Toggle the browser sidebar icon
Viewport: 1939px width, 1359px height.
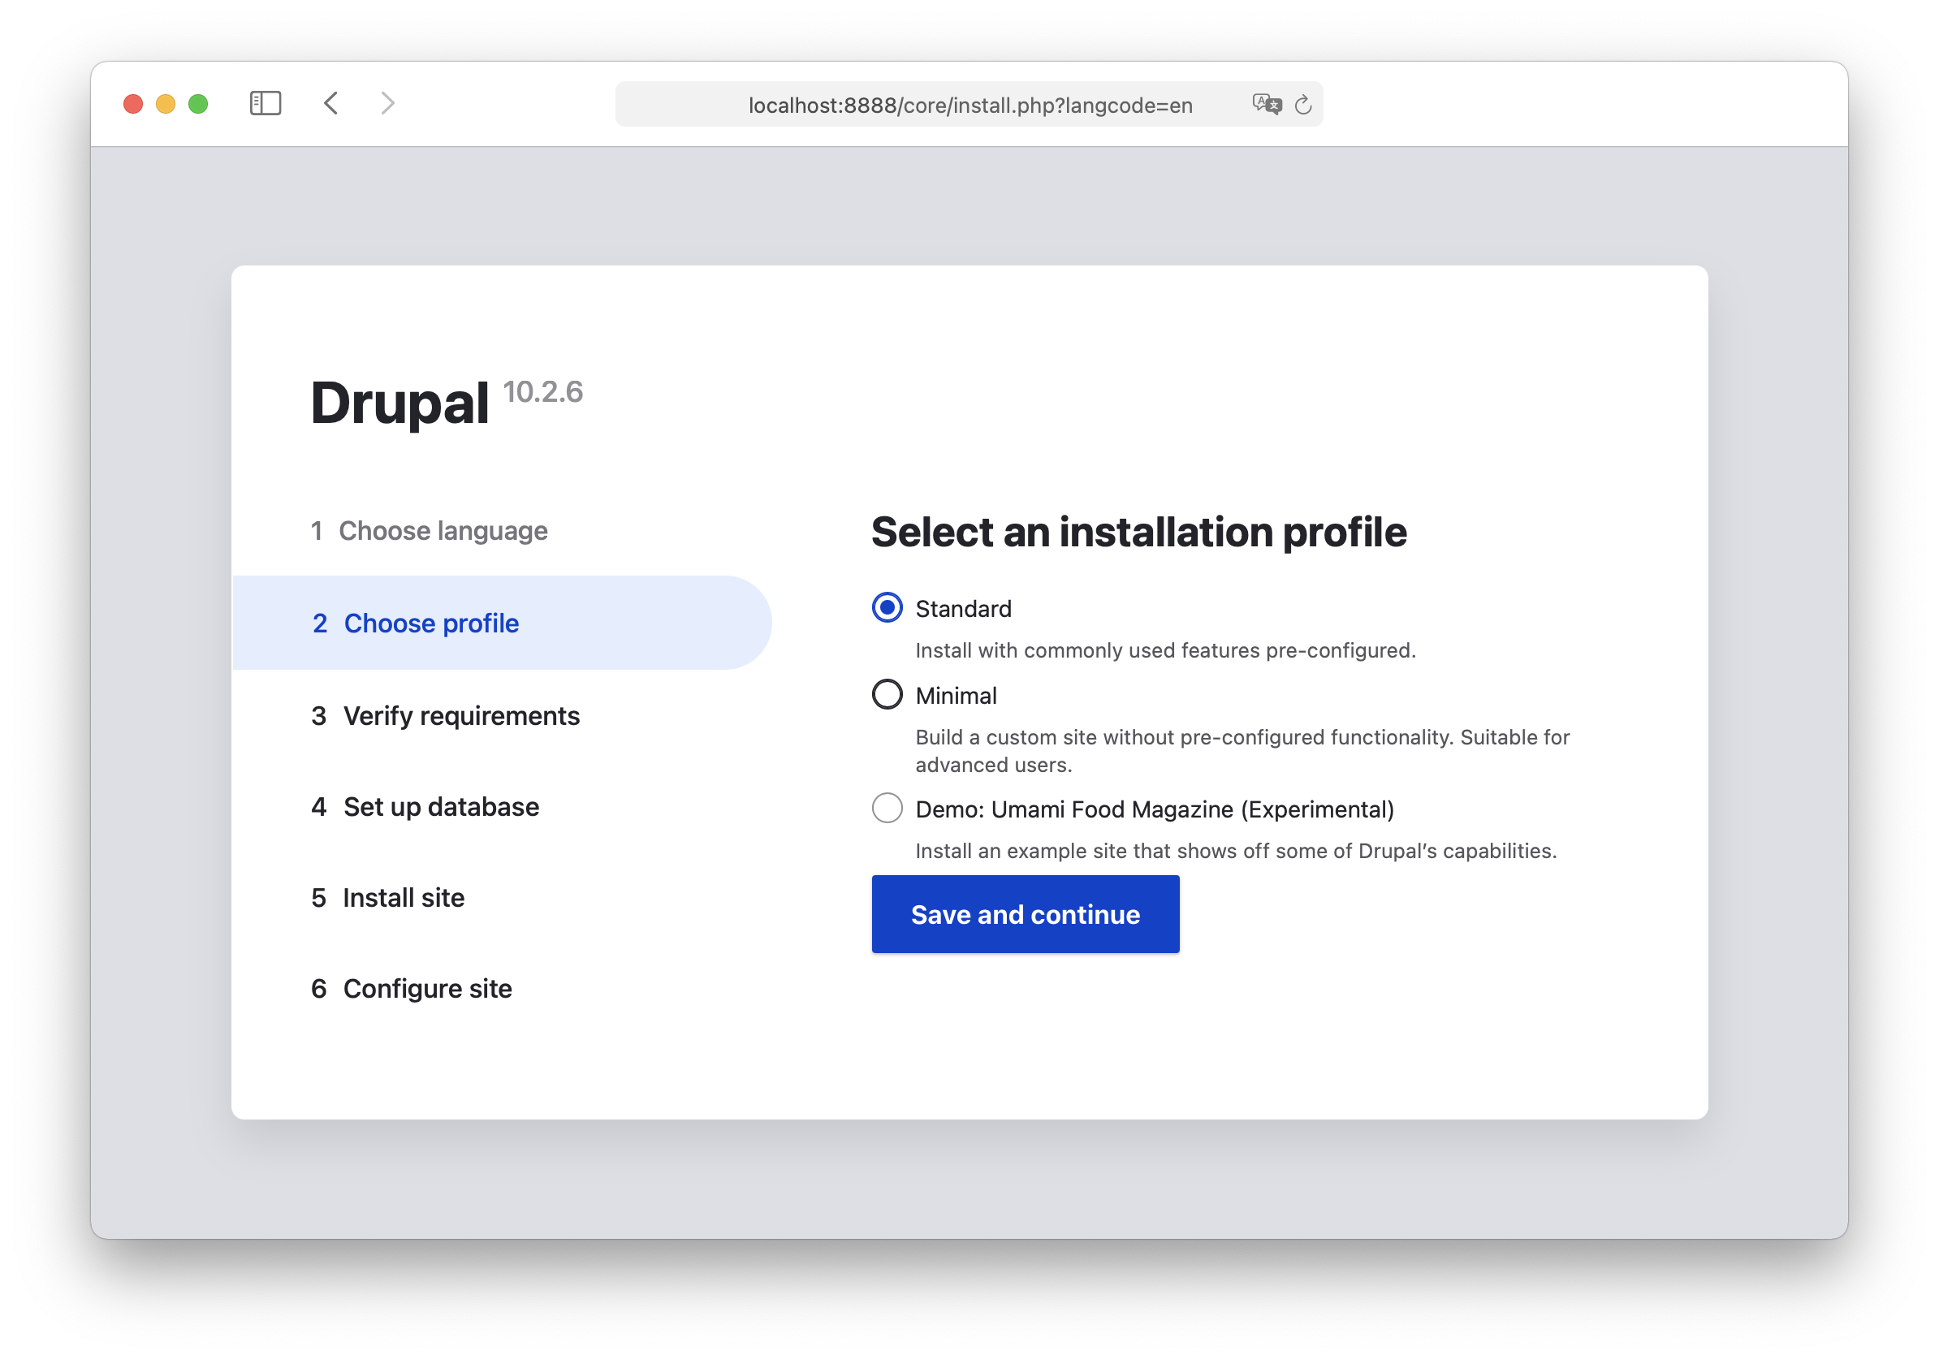coord(266,103)
